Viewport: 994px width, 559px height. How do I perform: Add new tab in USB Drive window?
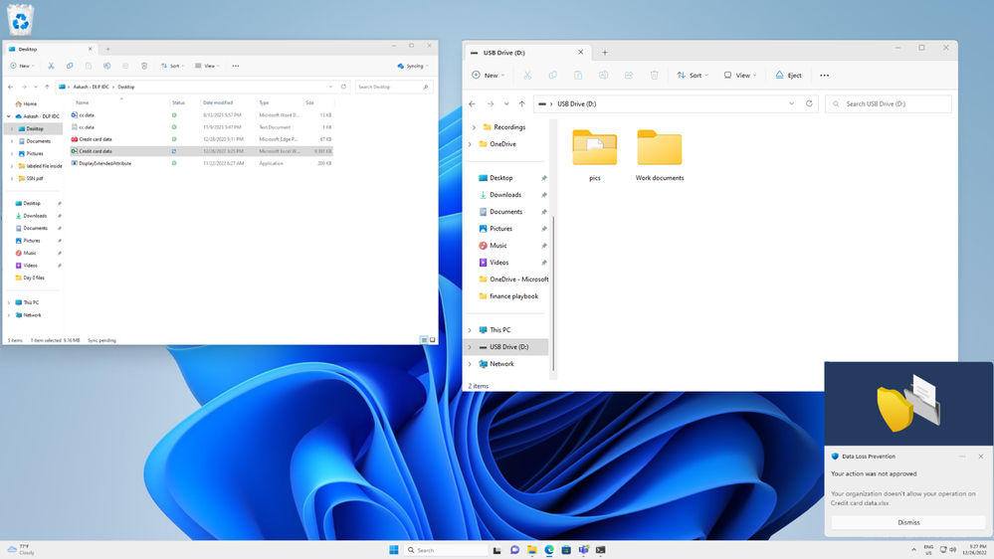click(605, 53)
